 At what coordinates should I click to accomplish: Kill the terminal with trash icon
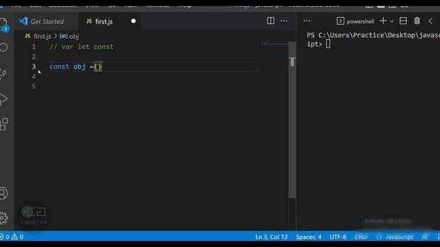point(417,21)
